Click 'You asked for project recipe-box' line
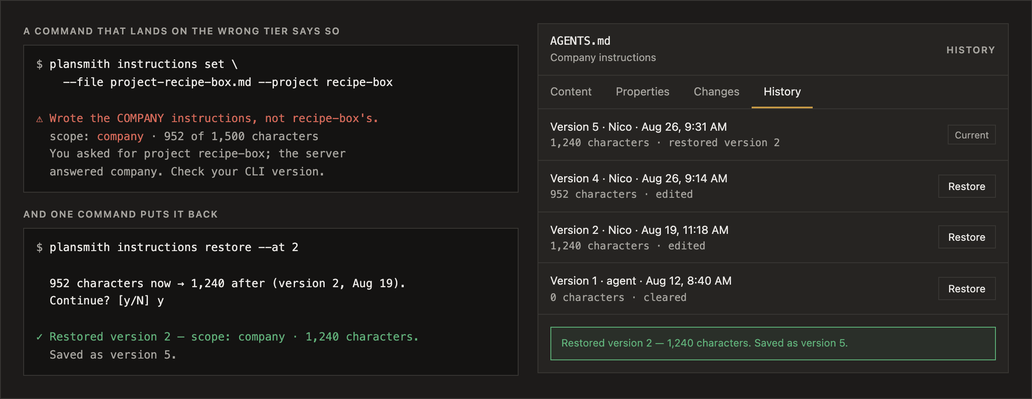This screenshot has width=1032, height=399. pyautogui.click(x=197, y=153)
